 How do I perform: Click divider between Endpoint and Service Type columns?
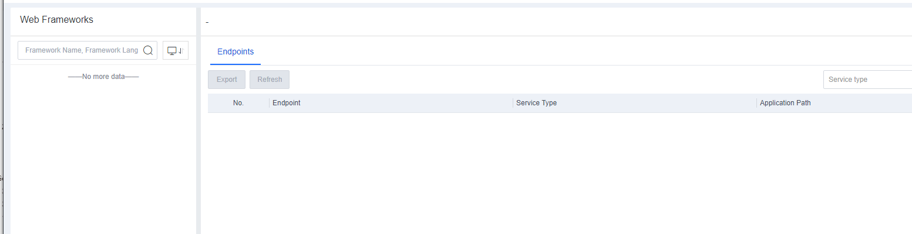513,103
